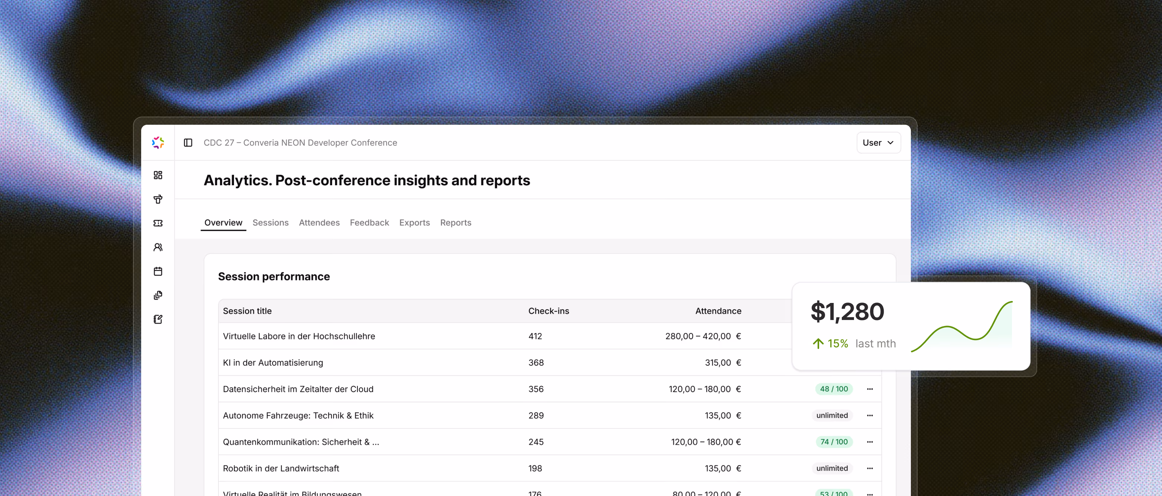Click unlimited badge in Robotik row

point(832,469)
